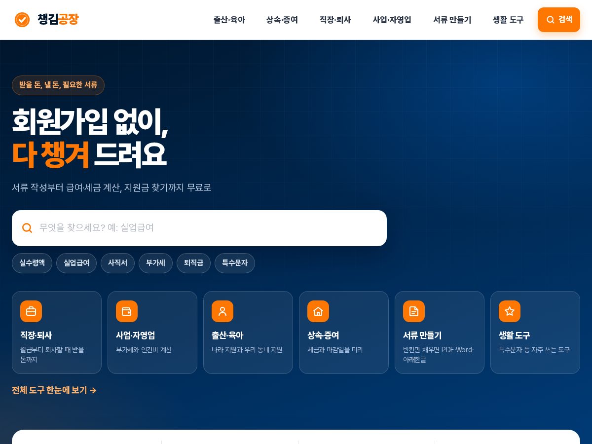Open 서류 만들기 in top navigation
Image resolution: width=592 pixels, height=444 pixels.
click(452, 20)
